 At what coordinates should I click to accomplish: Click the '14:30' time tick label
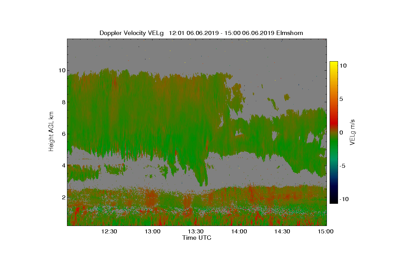[282, 232]
